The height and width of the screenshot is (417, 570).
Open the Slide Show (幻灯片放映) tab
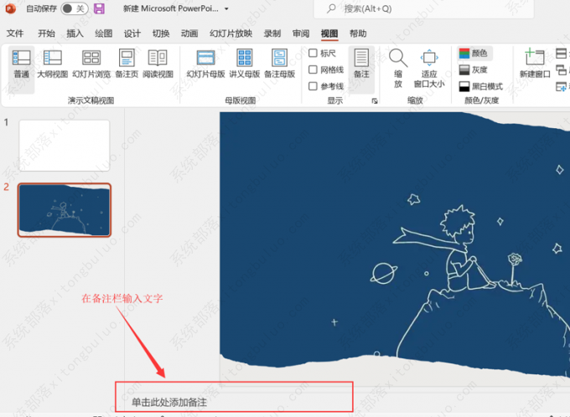point(231,33)
